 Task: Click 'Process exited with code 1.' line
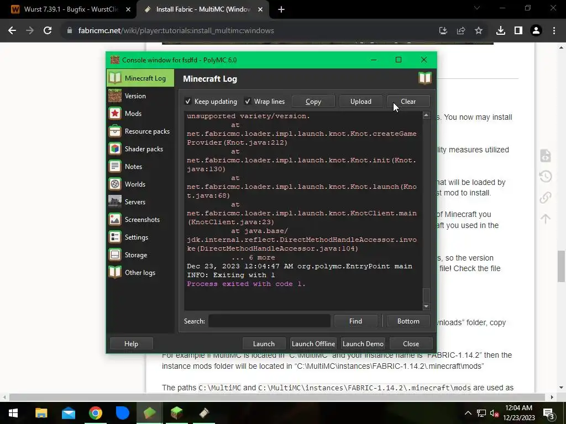click(x=246, y=284)
